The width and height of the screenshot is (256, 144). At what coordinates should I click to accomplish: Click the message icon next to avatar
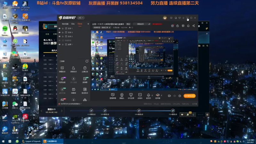click(x=171, y=18)
